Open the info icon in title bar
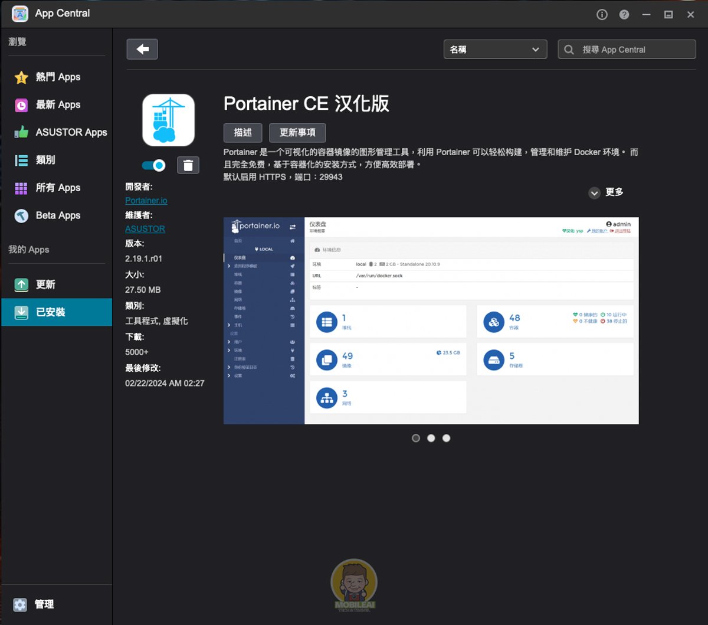The width and height of the screenshot is (708, 625). point(602,15)
